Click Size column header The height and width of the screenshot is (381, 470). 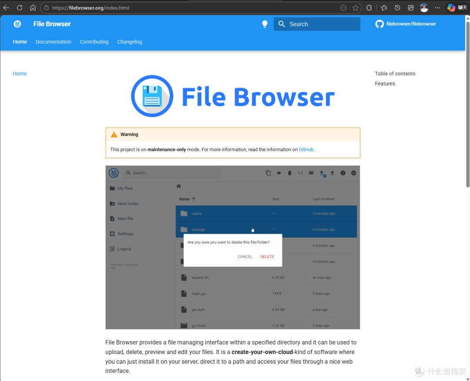click(275, 199)
